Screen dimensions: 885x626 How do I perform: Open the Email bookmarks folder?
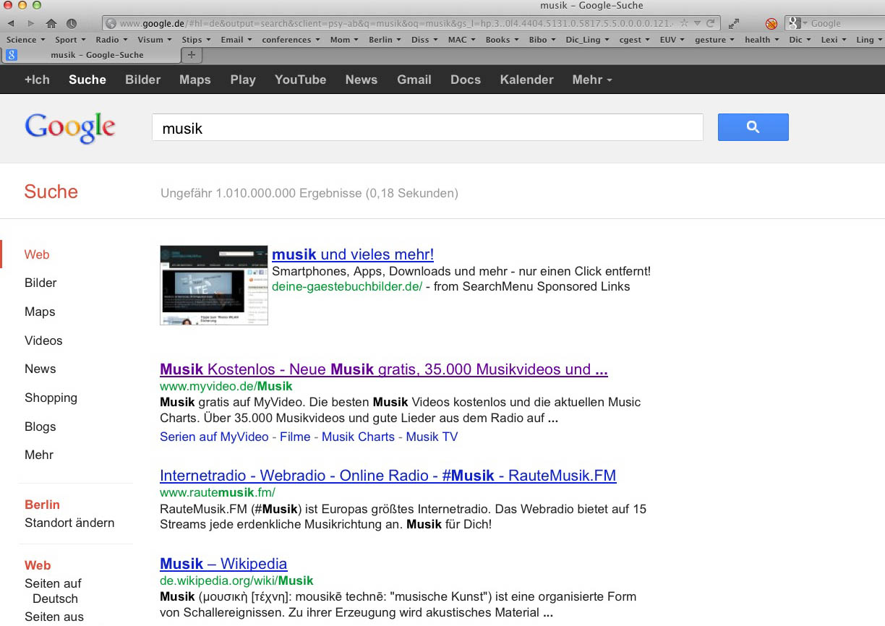(x=236, y=40)
